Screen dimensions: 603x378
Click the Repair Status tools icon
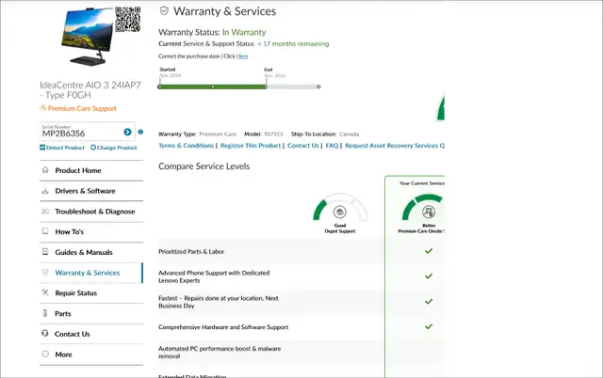[x=45, y=292]
